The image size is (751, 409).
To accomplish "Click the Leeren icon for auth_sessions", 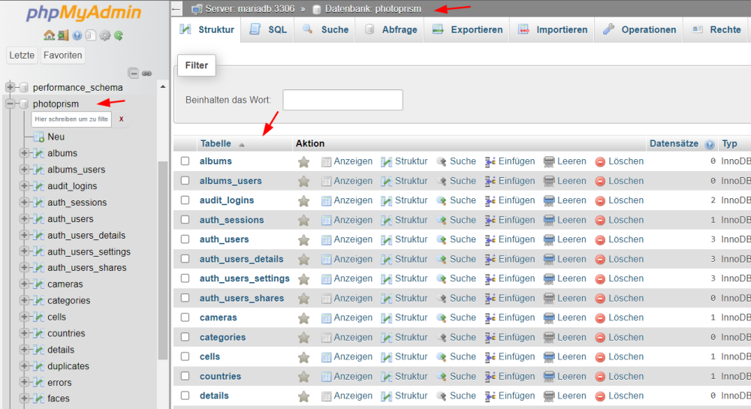I will click(549, 220).
